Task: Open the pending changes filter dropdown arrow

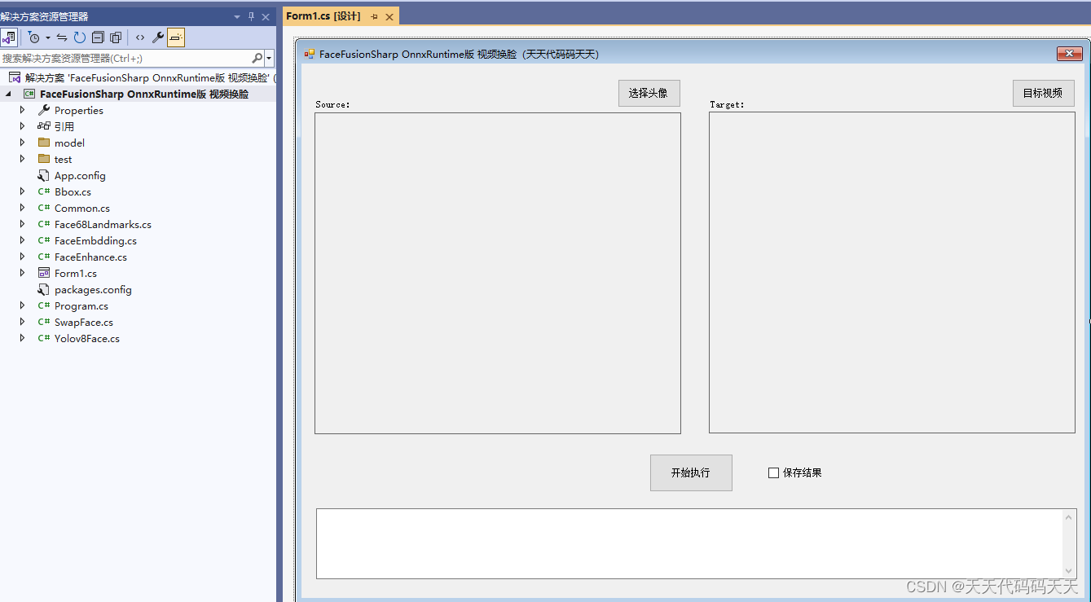Action: tap(48, 37)
